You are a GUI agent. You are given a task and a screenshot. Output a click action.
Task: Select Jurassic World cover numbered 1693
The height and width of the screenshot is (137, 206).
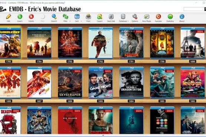point(162,83)
